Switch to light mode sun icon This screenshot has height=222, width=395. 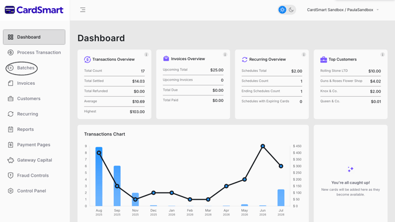click(282, 10)
